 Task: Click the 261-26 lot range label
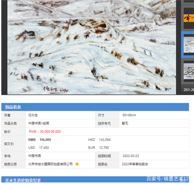[x=189, y=90]
